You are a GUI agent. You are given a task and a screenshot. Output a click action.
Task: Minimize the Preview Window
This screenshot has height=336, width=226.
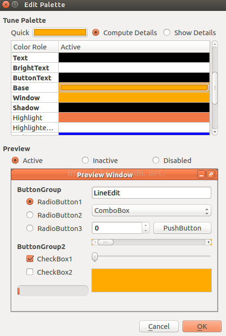(201, 174)
